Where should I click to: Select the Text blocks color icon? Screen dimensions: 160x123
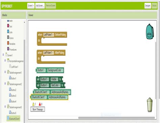pyautogui.click(x=8, y=26)
